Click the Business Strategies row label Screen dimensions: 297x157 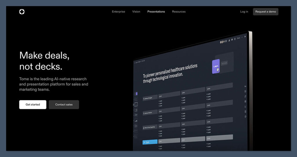[150, 98]
